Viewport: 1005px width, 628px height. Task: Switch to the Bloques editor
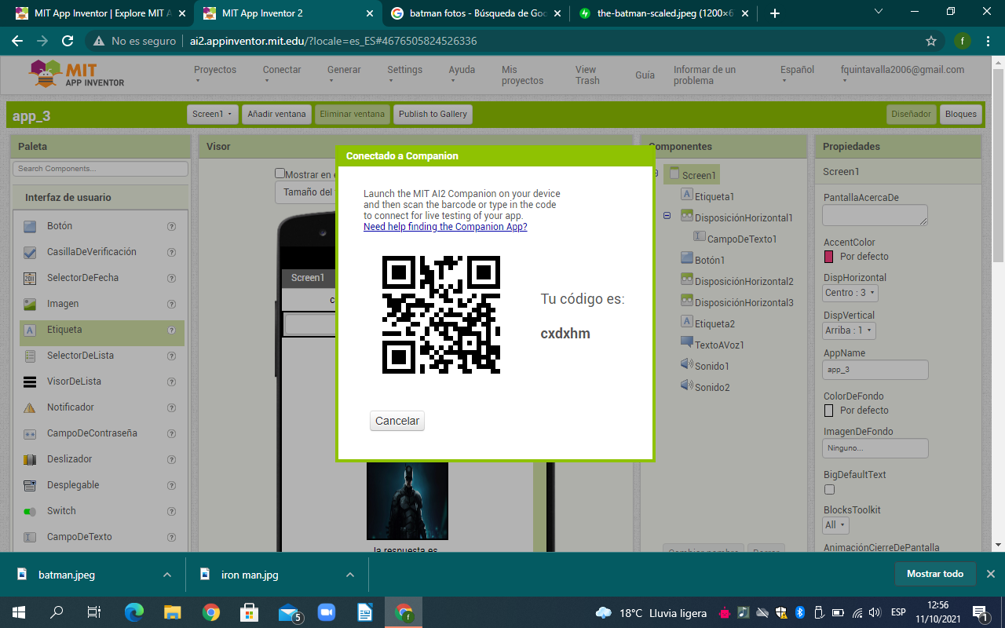(x=961, y=114)
